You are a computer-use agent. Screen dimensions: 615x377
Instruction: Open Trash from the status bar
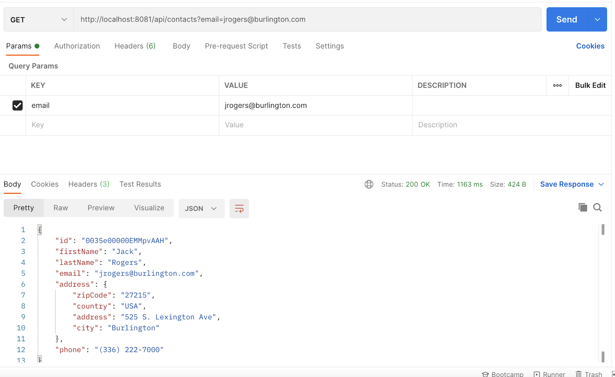[x=589, y=374]
